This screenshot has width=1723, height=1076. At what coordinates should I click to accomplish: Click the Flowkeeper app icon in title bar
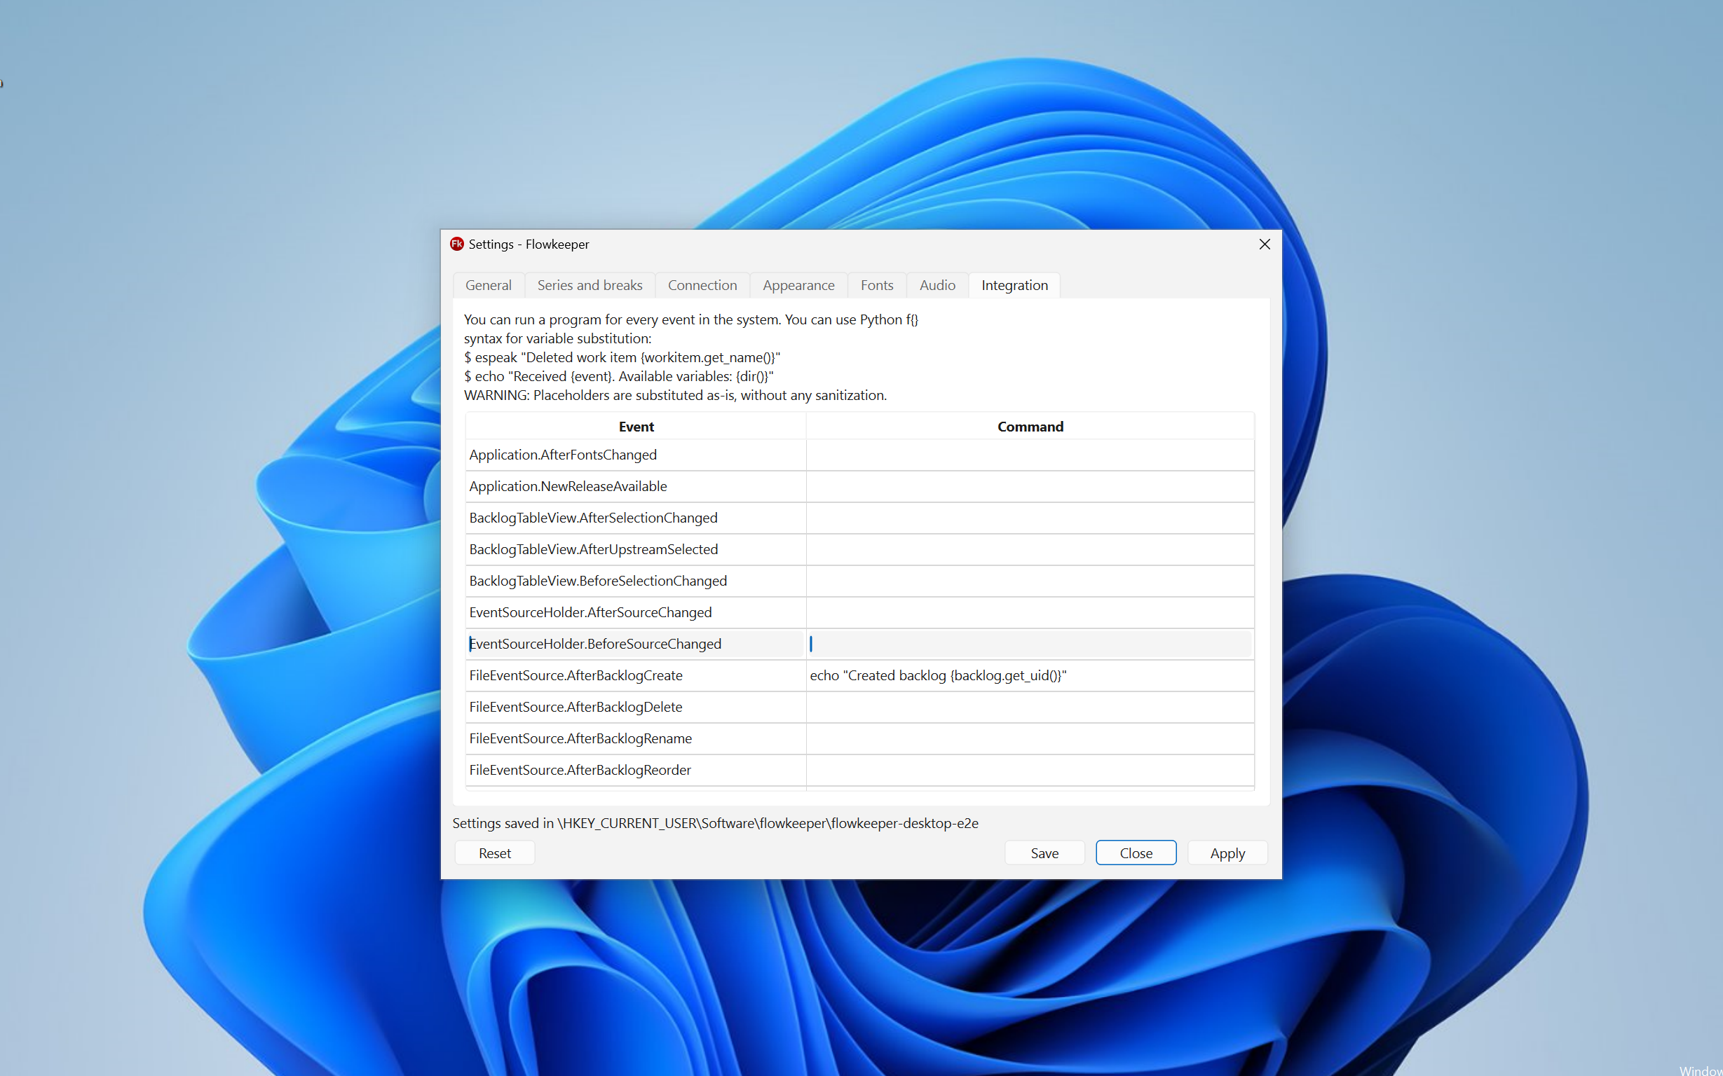tap(457, 244)
